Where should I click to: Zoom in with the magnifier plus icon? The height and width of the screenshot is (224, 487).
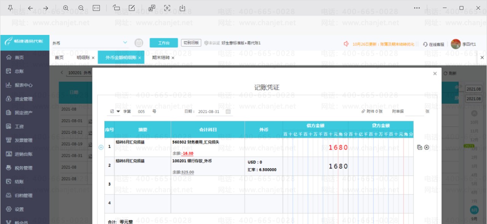[x=66, y=8]
